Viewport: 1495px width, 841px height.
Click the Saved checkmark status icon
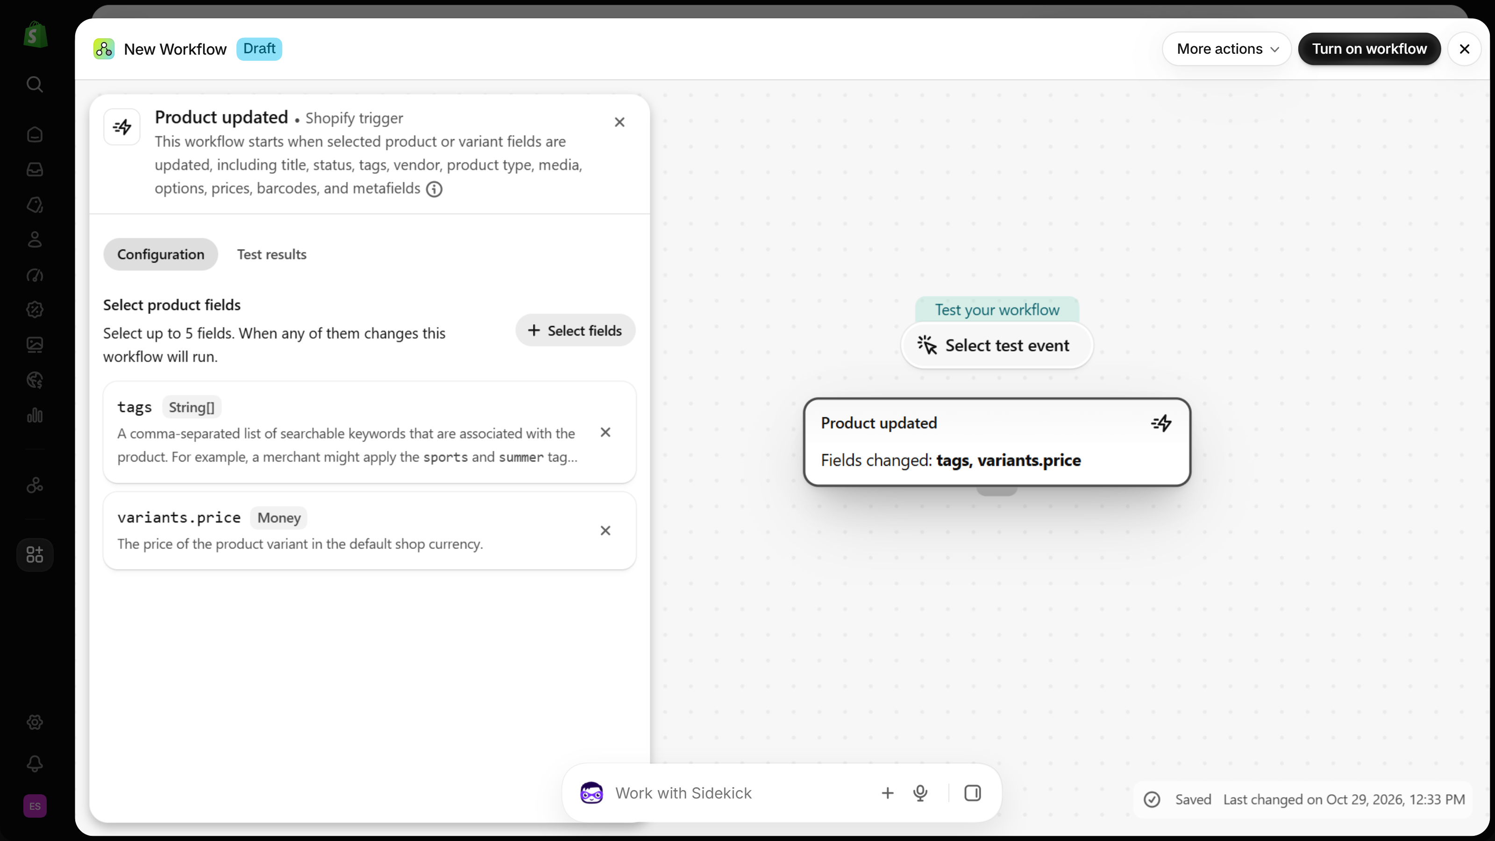pyautogui.click(x=1152, y=800)
